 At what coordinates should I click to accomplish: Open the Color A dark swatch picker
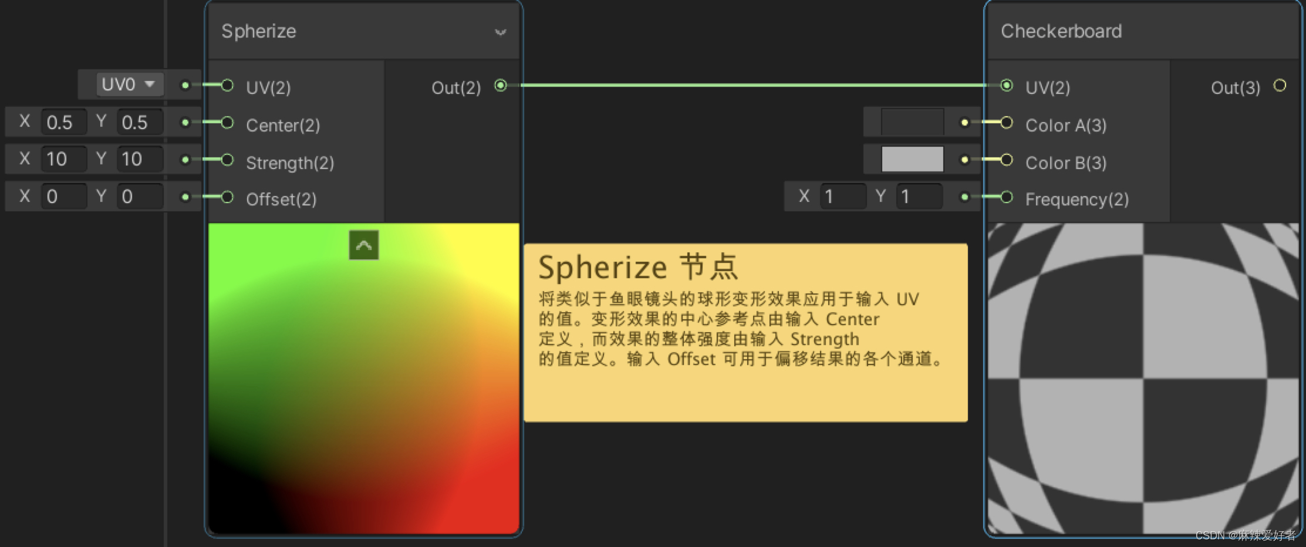coord(912,122)
